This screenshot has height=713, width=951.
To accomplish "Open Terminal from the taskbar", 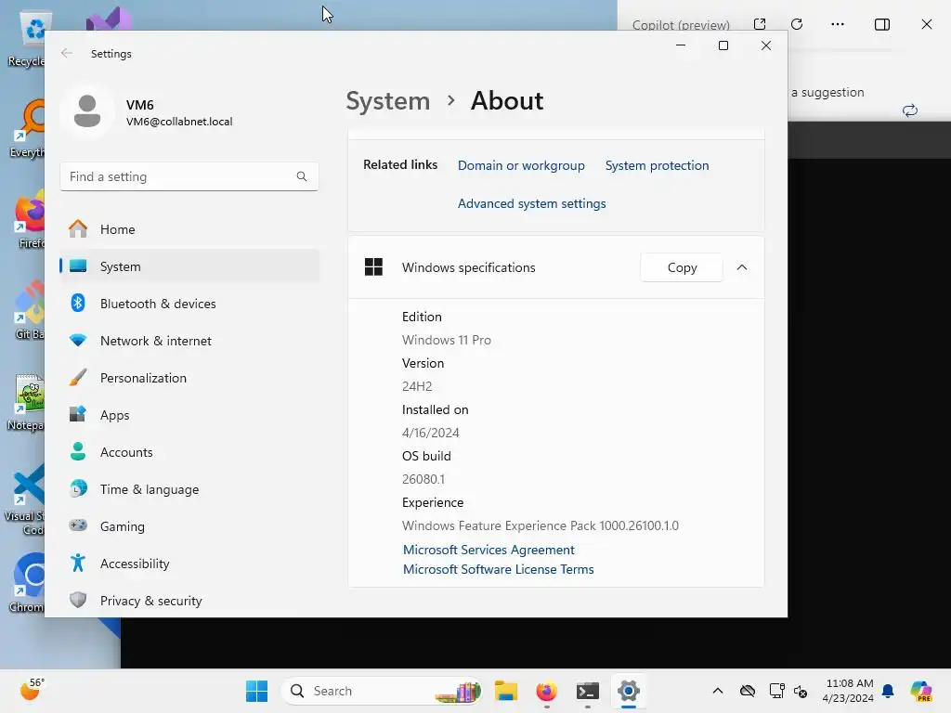I will click(x=588, y=691).
